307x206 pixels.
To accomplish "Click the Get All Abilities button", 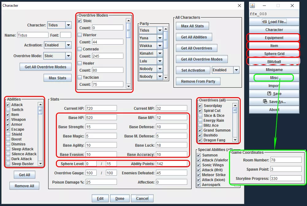I will coord(194,37).
